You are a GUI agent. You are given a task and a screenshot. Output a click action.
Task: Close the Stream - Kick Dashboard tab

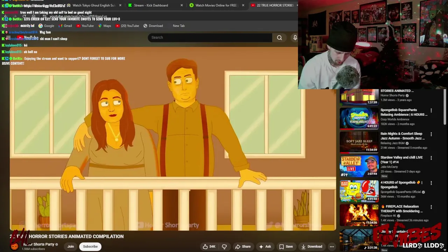182,5
